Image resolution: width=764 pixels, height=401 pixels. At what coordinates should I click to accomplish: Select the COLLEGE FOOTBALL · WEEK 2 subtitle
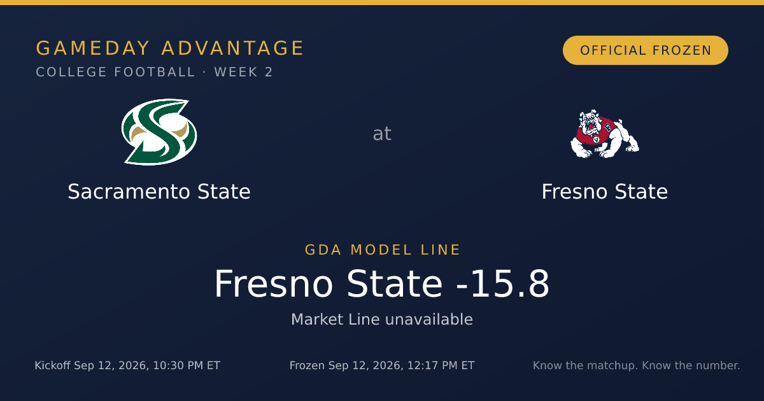pos(155,72)
